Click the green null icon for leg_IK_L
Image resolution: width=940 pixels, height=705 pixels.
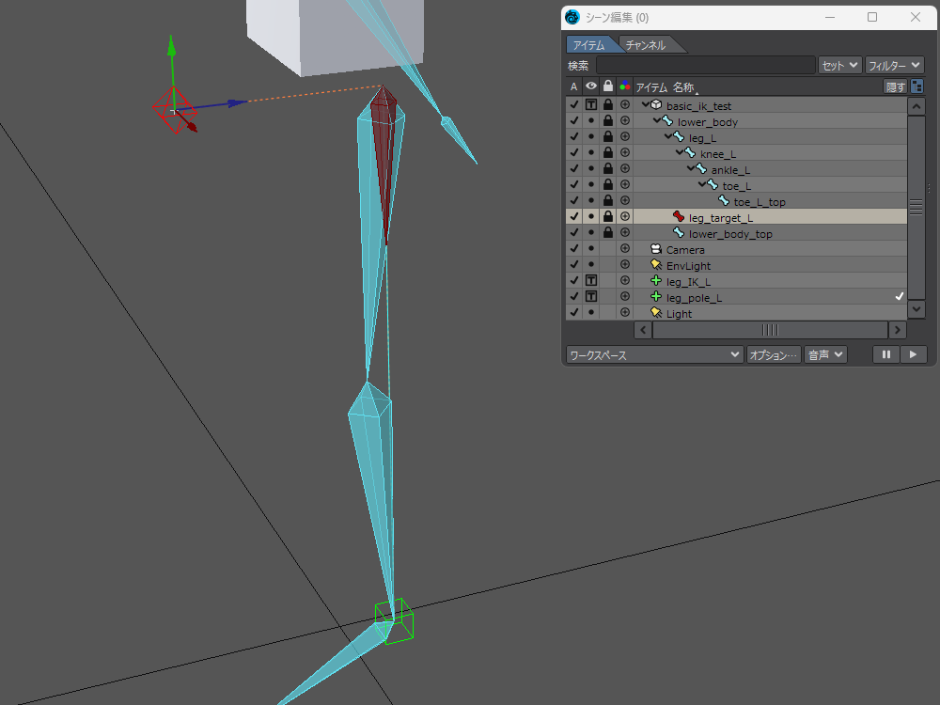pos(656,281)
